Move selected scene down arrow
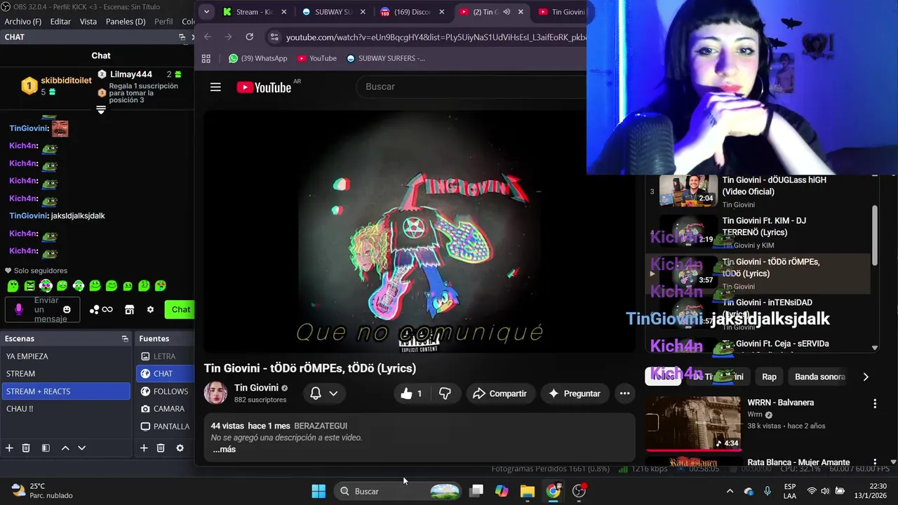The image size is (898, 505). [81, 448]
